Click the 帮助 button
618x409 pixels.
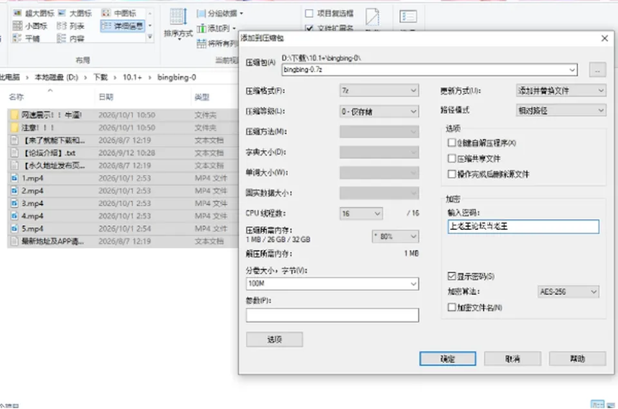577,359
